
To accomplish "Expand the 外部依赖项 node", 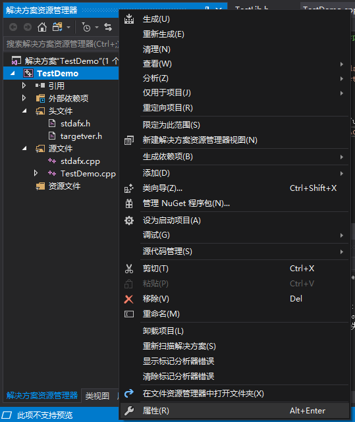I will [24, 98].
